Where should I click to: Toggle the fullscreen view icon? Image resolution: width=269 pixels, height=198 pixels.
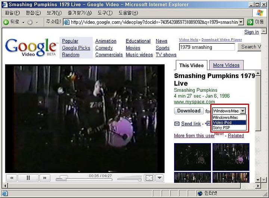pos(149,178)
